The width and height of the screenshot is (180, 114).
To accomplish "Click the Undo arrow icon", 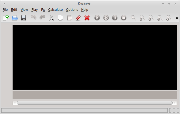I will (33, 18).
